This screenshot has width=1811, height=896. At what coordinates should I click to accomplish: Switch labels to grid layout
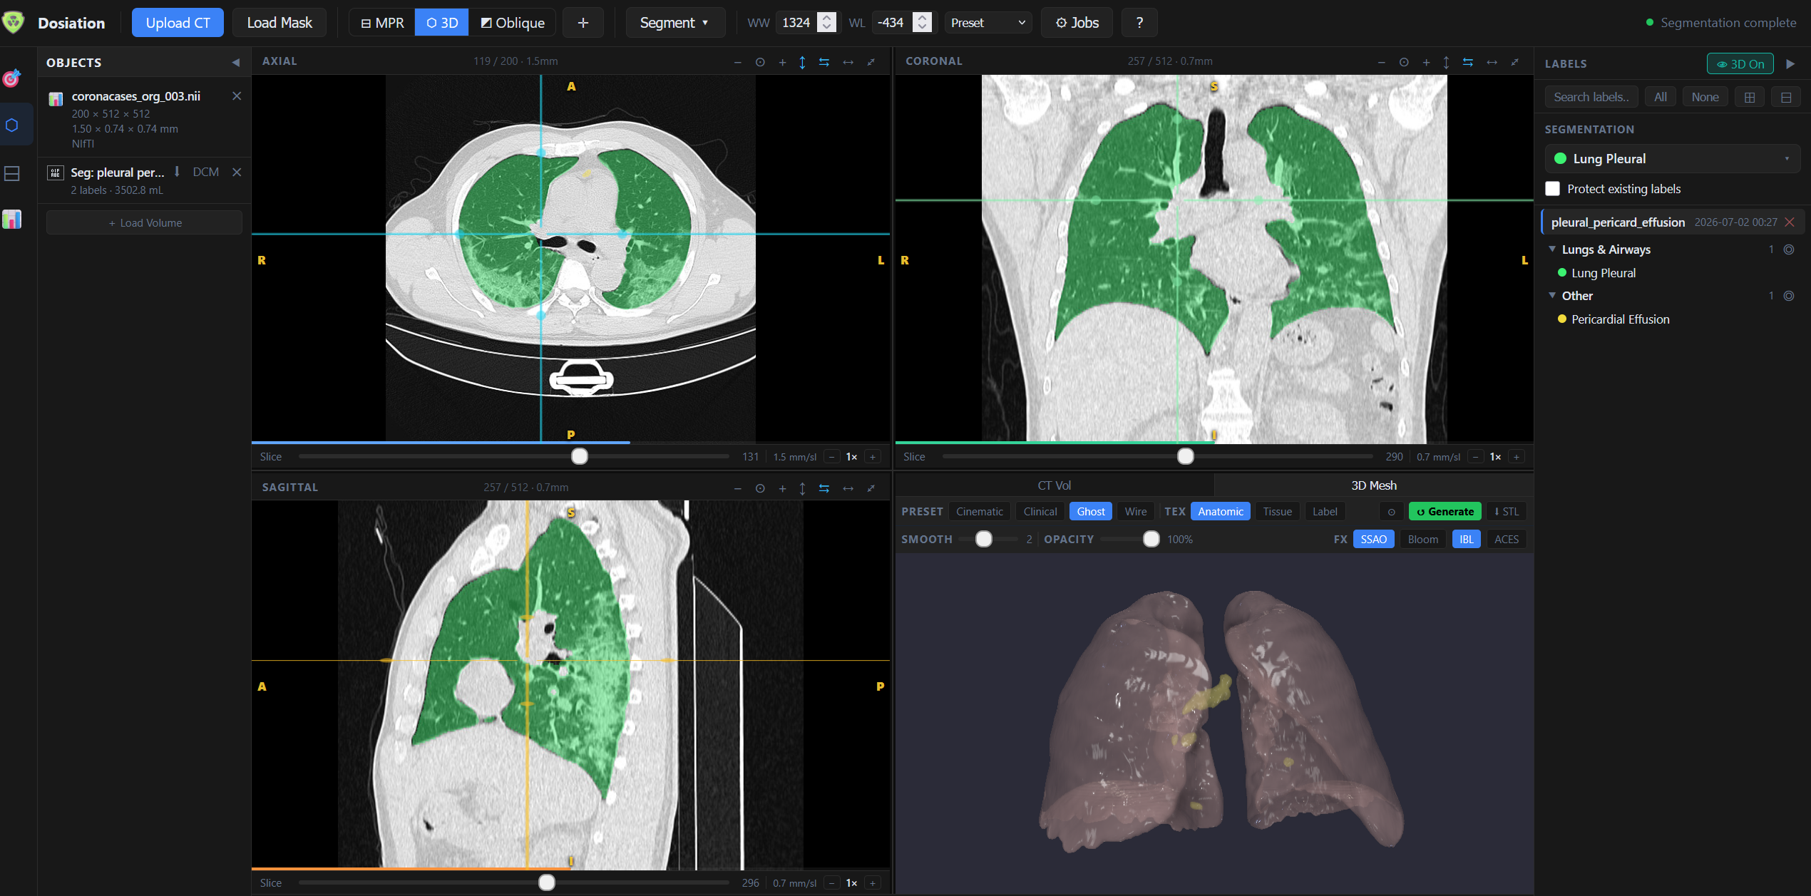1750,97
